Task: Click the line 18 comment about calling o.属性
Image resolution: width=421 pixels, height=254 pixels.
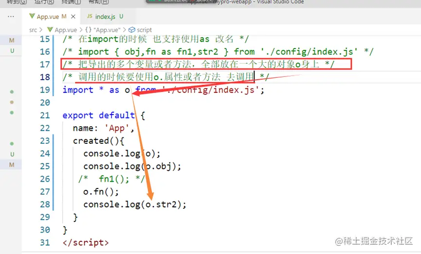Action: point(165,77)
